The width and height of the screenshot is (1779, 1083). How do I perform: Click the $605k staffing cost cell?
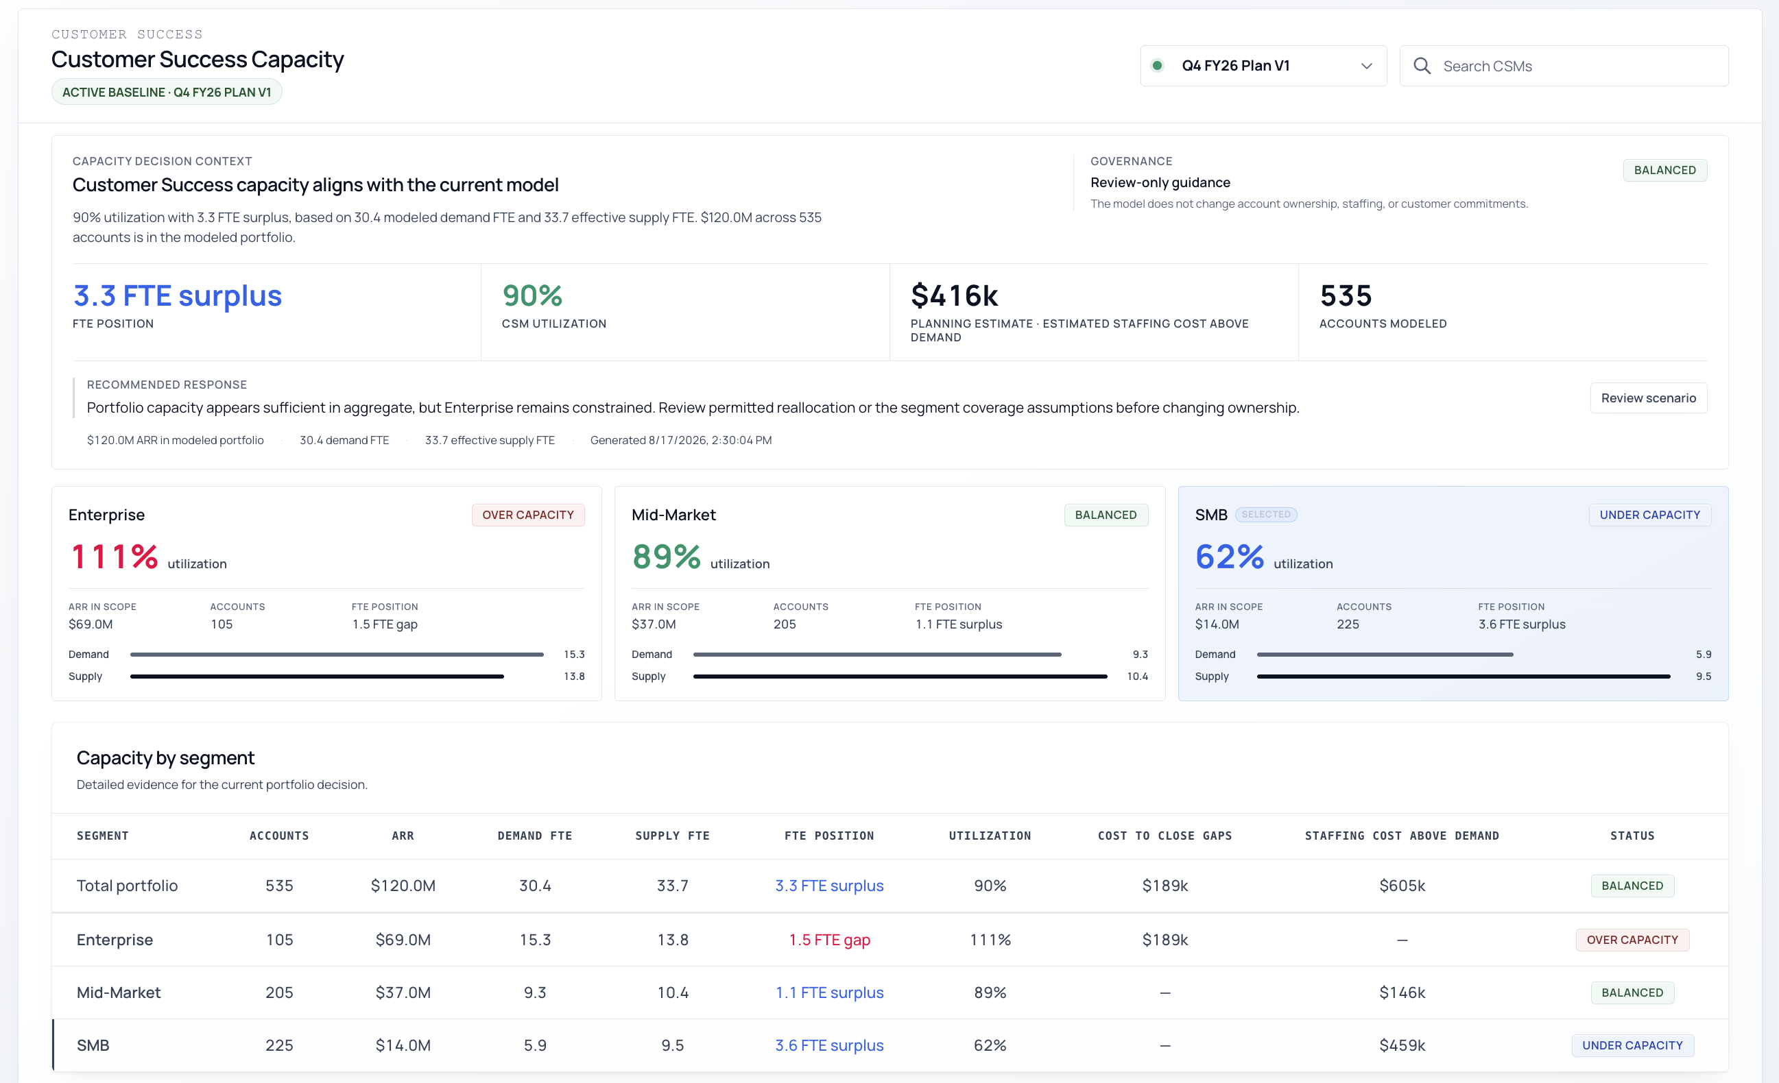1402,886
